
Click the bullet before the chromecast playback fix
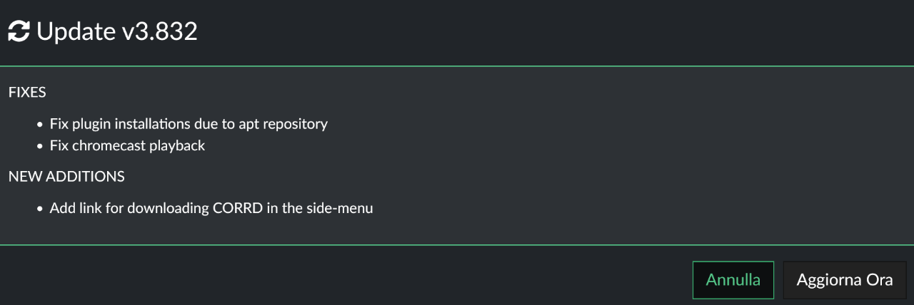pyautogui.click(x=40, y=147)
